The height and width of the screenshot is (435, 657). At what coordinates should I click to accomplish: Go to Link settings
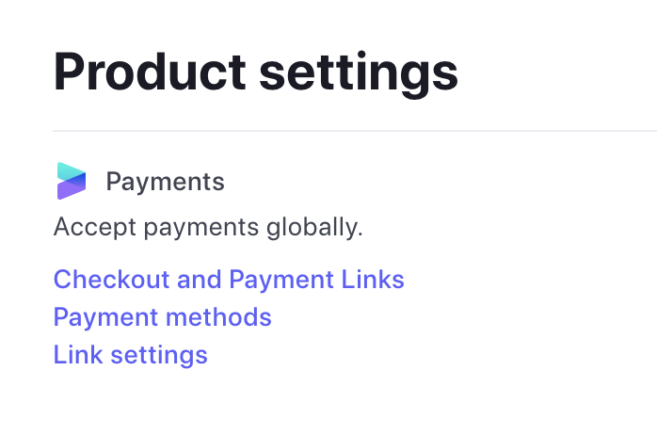click(x=130, y=355)
